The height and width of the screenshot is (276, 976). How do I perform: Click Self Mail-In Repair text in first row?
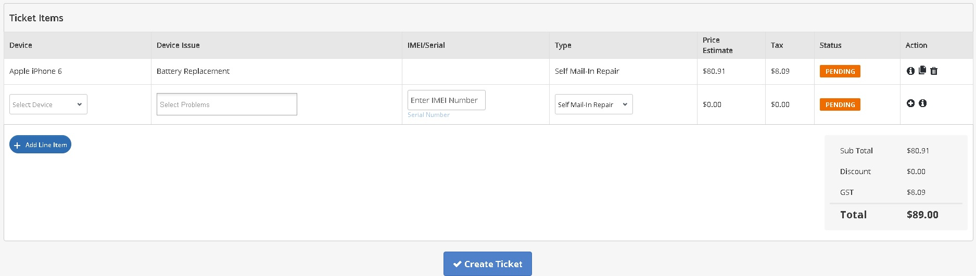pos(587,71)
